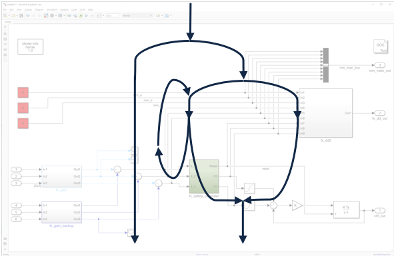Viewport: 394px width, 256px height.
Task: Click the Step Forward icon
Action: pos(86,15)
